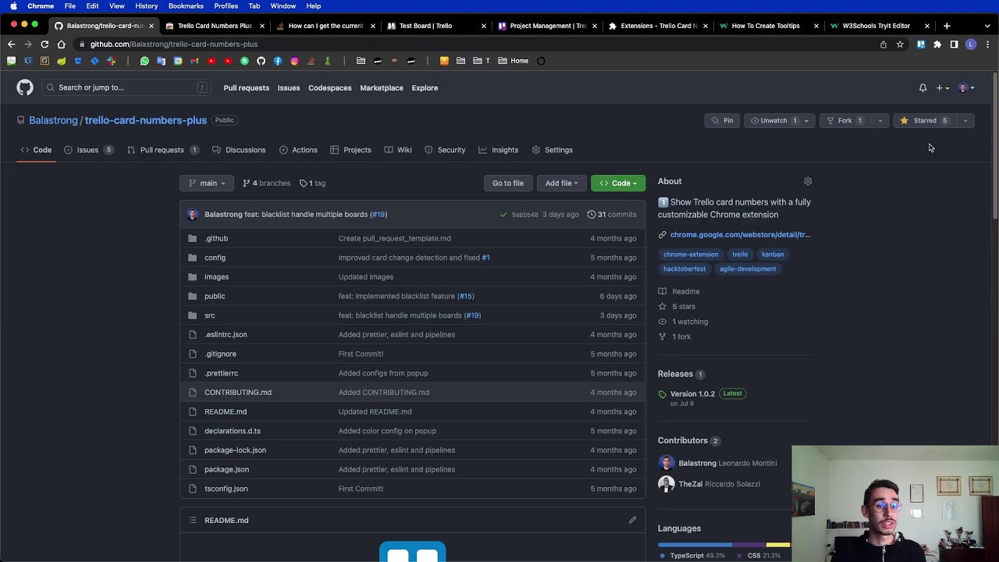Open the Actions tab

[x=298, y=150]
